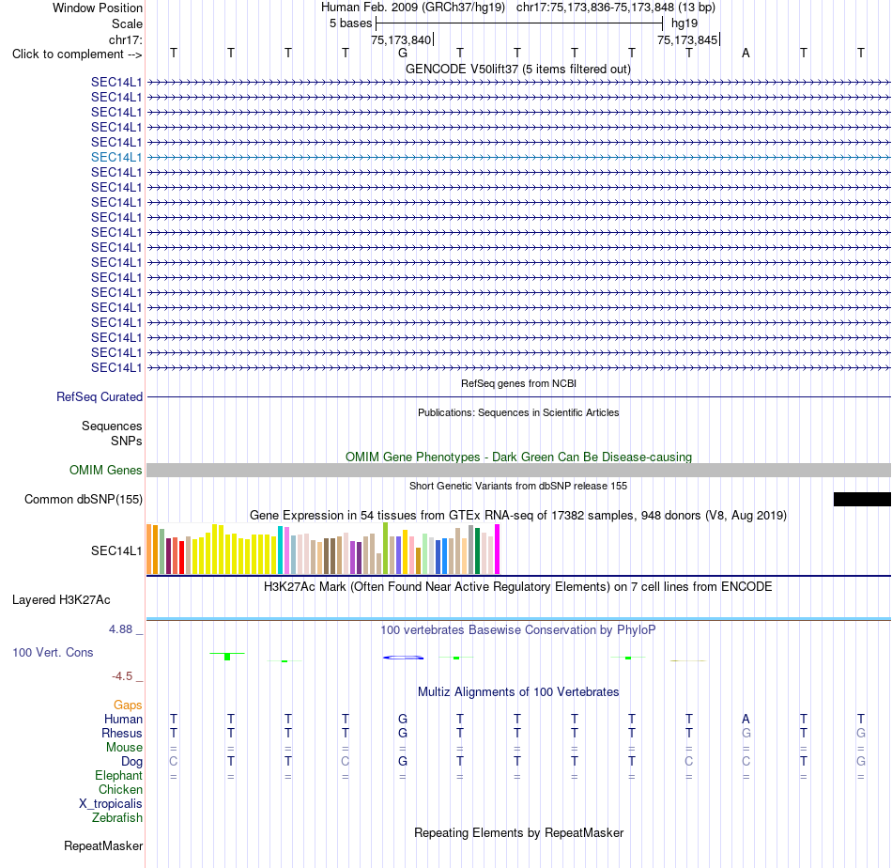Open the Repeating Elements by RepeatMasker title
This screenshot has width=892, height=868.
click(519, 832)
